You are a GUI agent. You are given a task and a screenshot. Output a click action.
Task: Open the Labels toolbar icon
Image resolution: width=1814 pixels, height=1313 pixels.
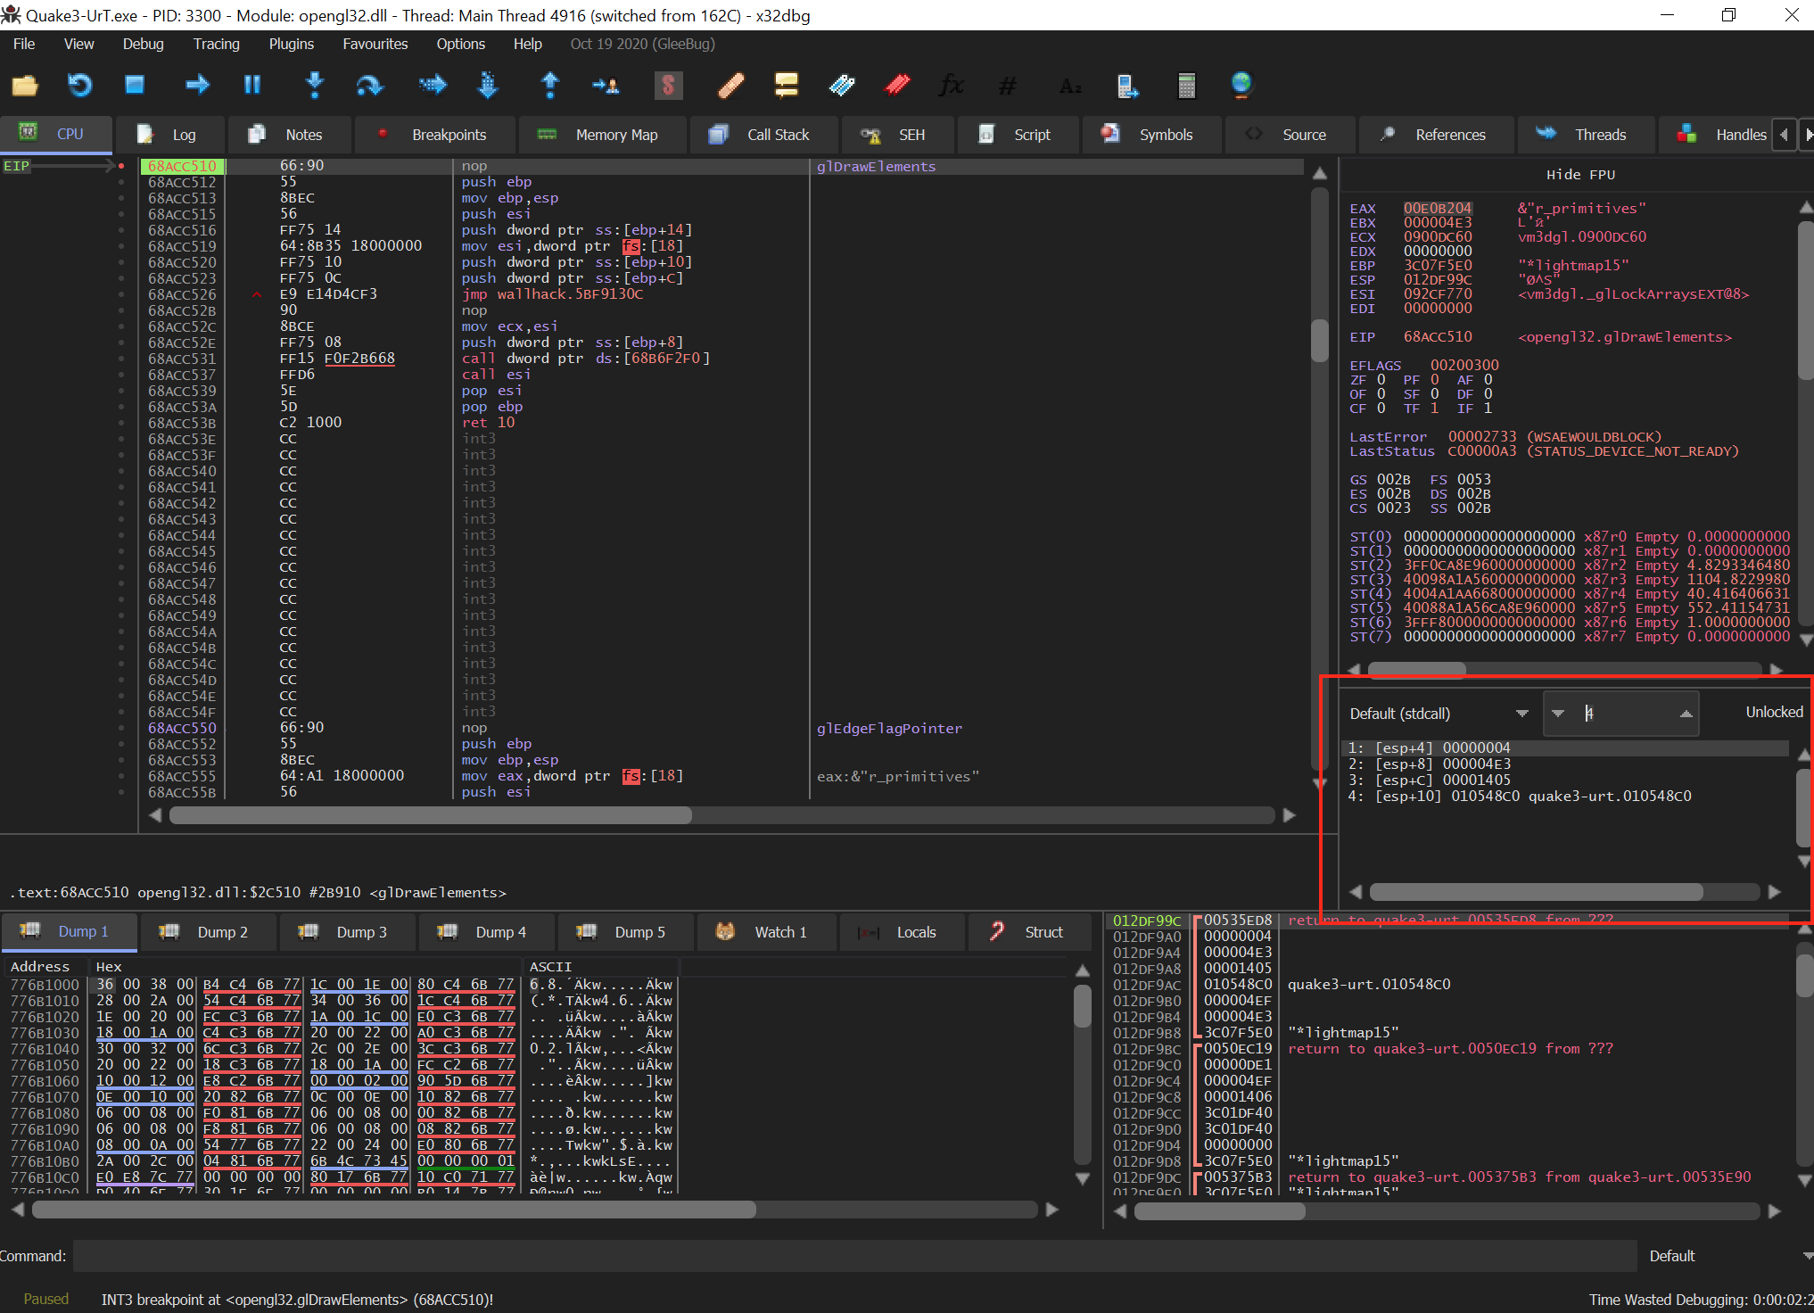click(x=842, y=85)
